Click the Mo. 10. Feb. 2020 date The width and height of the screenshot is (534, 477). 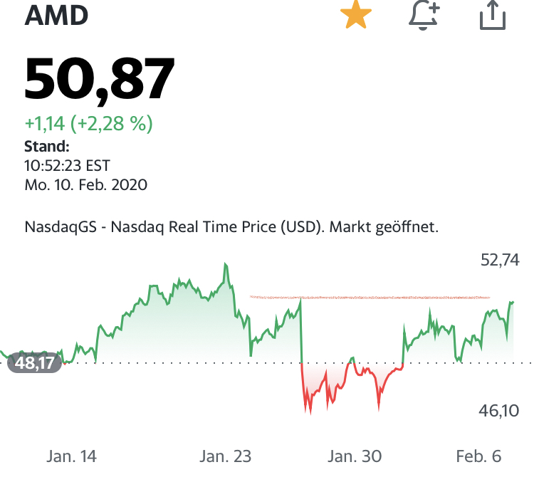pyautogui.click(x=85, y=184)
